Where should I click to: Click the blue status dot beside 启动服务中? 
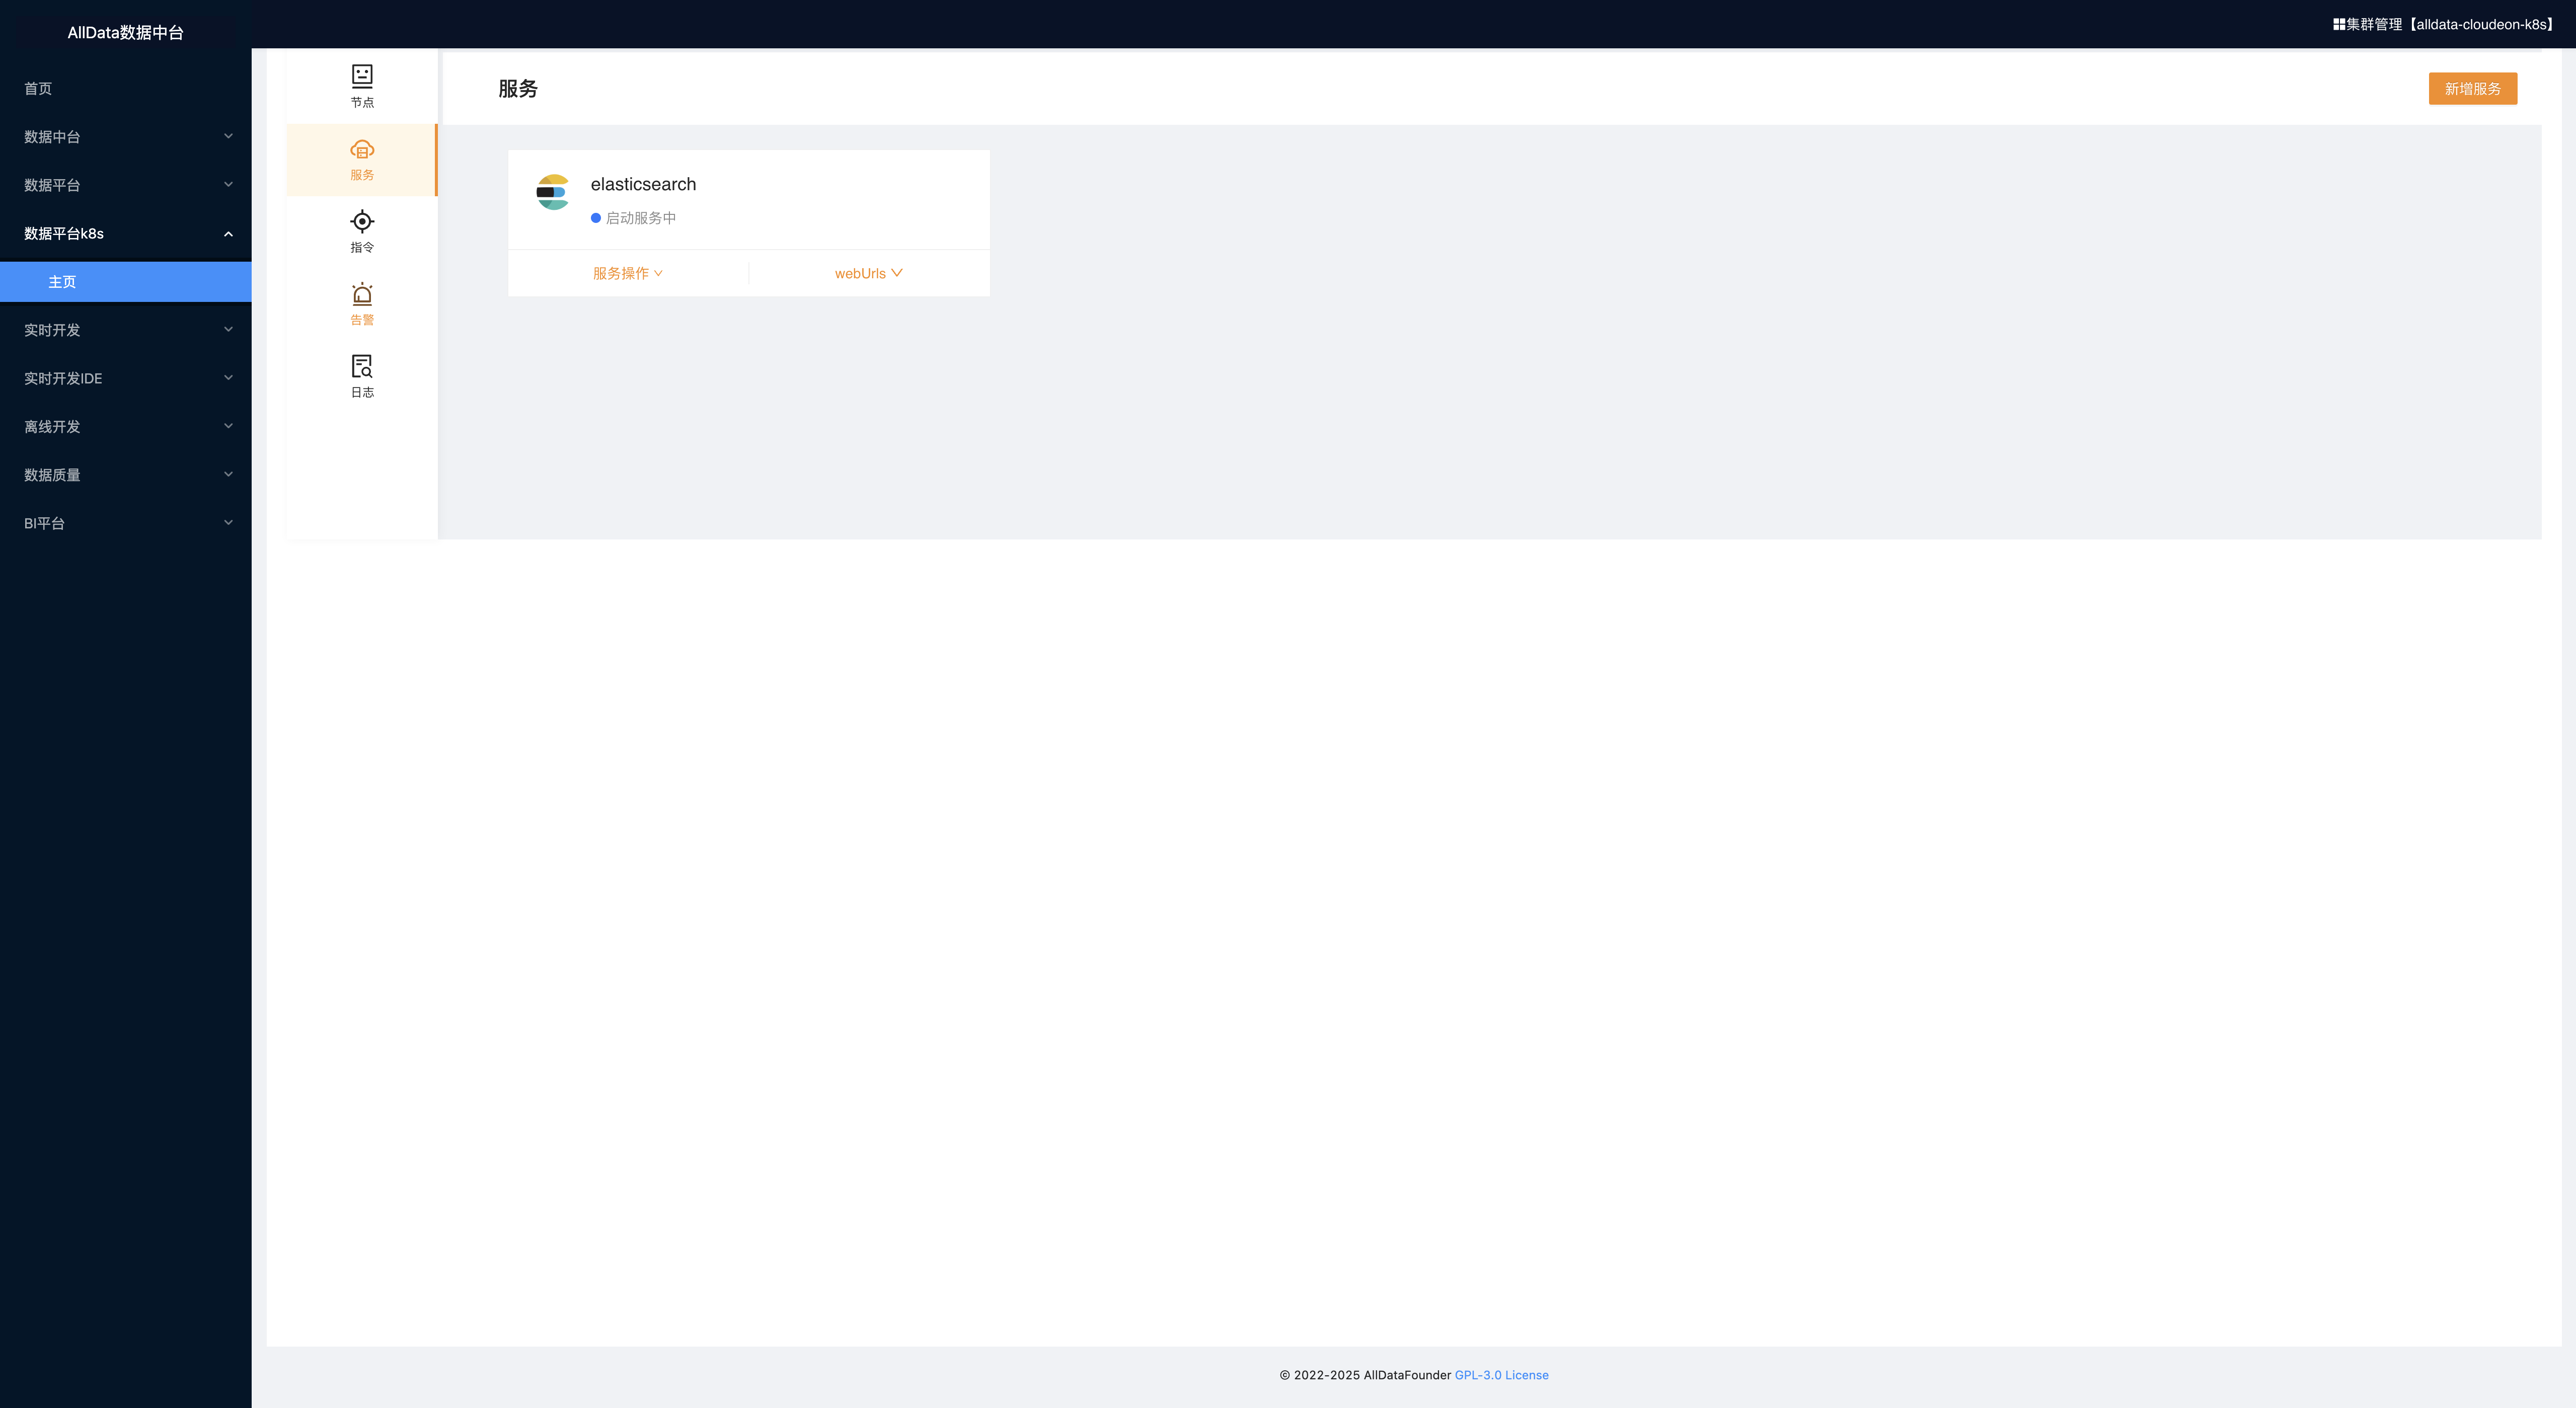click(x=596, y=218)
